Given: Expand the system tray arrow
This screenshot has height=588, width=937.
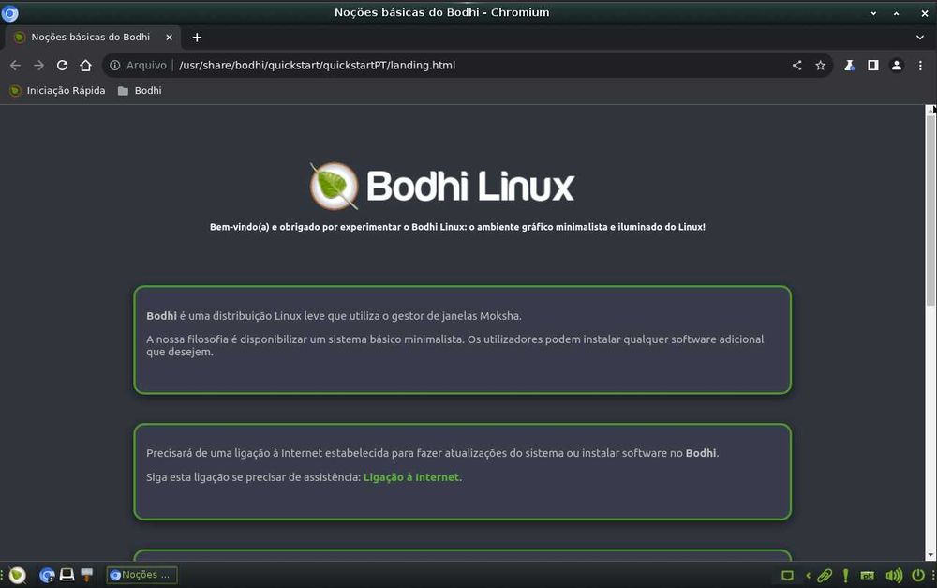Looking at the screenshot, I should pyautogui.click(x=808, y=576).
